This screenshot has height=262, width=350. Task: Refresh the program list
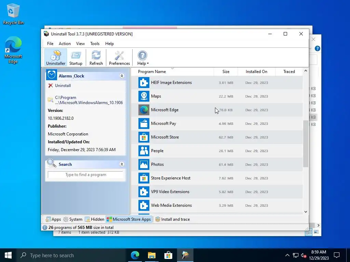96,58
